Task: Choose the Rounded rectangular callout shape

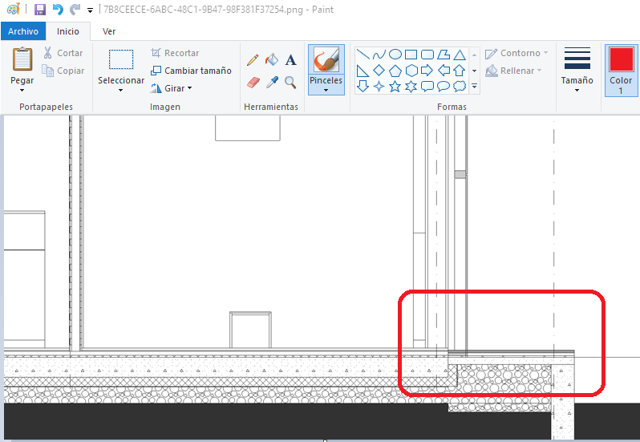Action: [427, 86]
